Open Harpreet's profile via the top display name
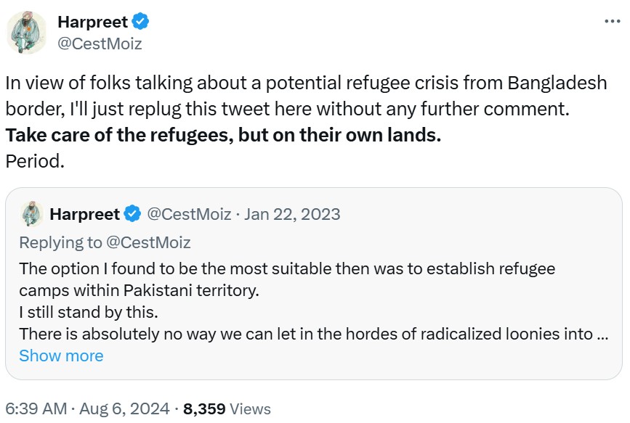 (x=92, y=22)
